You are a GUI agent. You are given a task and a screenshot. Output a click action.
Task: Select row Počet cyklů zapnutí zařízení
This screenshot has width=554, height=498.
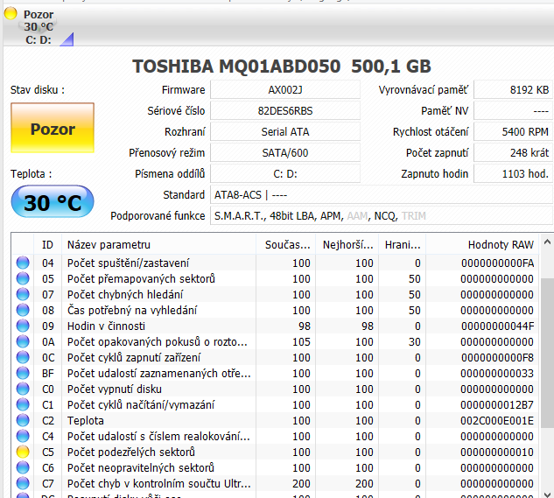(x=275, y=357)
